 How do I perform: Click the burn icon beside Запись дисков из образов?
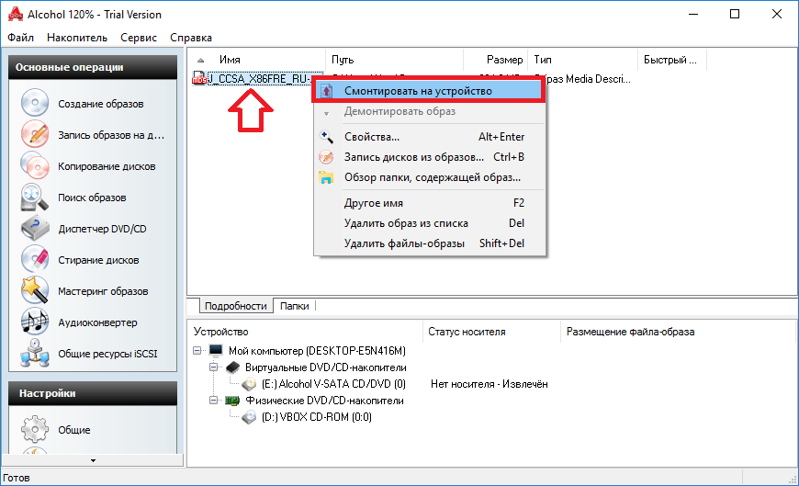pyautogui.click(x=326, y=157)
